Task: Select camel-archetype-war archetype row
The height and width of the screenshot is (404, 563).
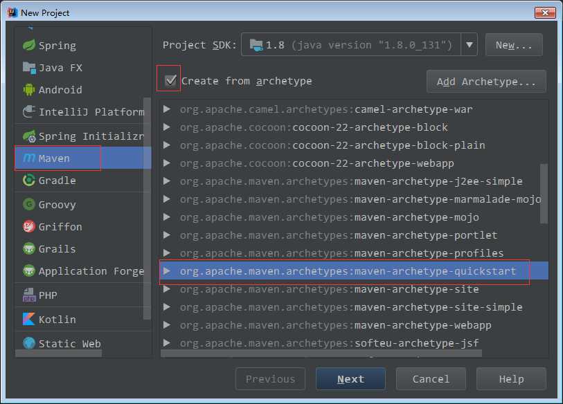Action: tap(354, 109)
